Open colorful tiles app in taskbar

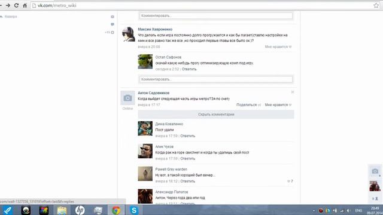[x=44, y=210]
